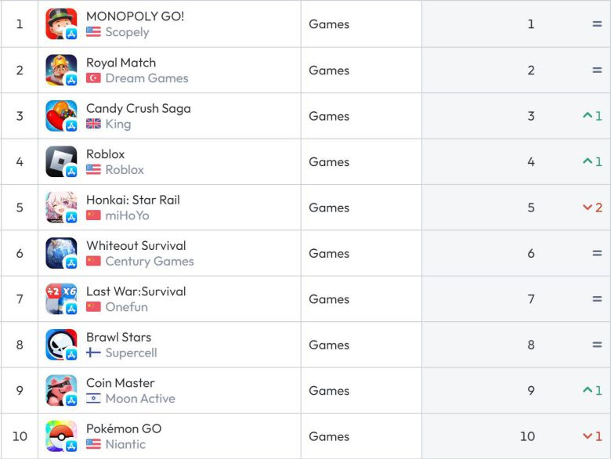Visit the Dream Games publisher page
This screenshot has width=611, height=459.
click(146, 78)
